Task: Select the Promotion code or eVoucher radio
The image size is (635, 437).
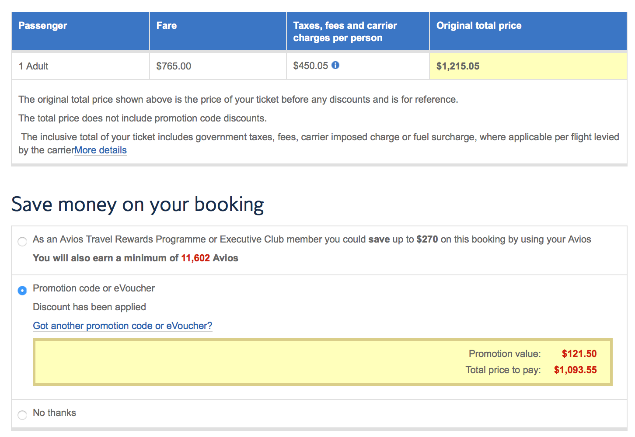Action: point(22,290)
